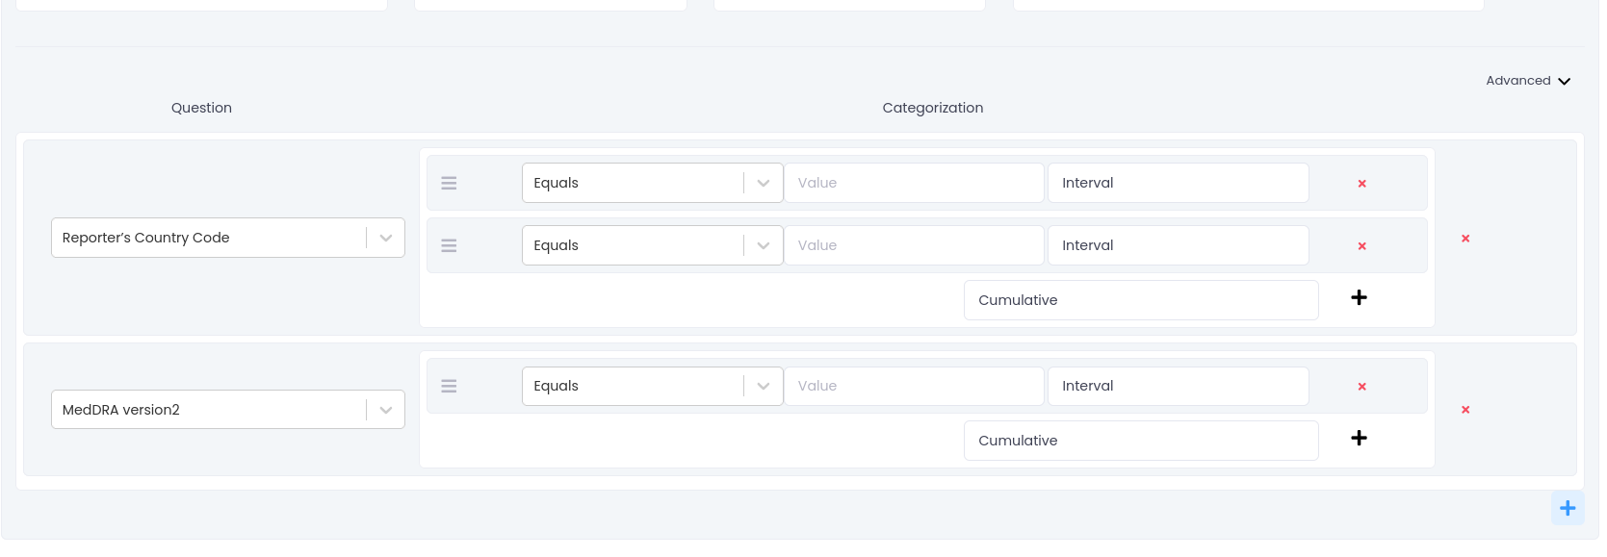
Task: Click the Cumulative field under MedDRA version2
Action: tap(1140, 441)
